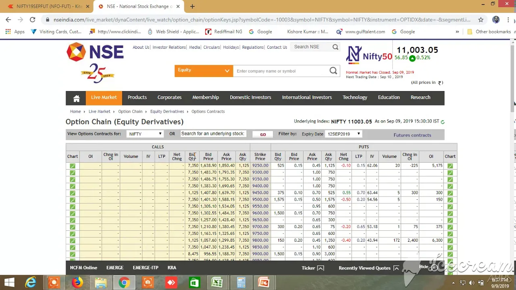Image resolution: width=516 pixels, height=290 pixels.
Task: Open the Excel taskbar icon
Action: point(217,282)
